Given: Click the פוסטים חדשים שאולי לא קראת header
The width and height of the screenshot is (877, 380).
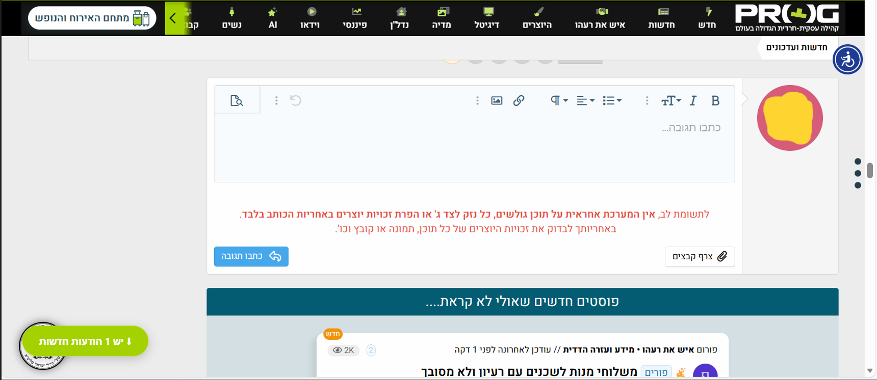Looking at the screenshot, I should point(523,302).
